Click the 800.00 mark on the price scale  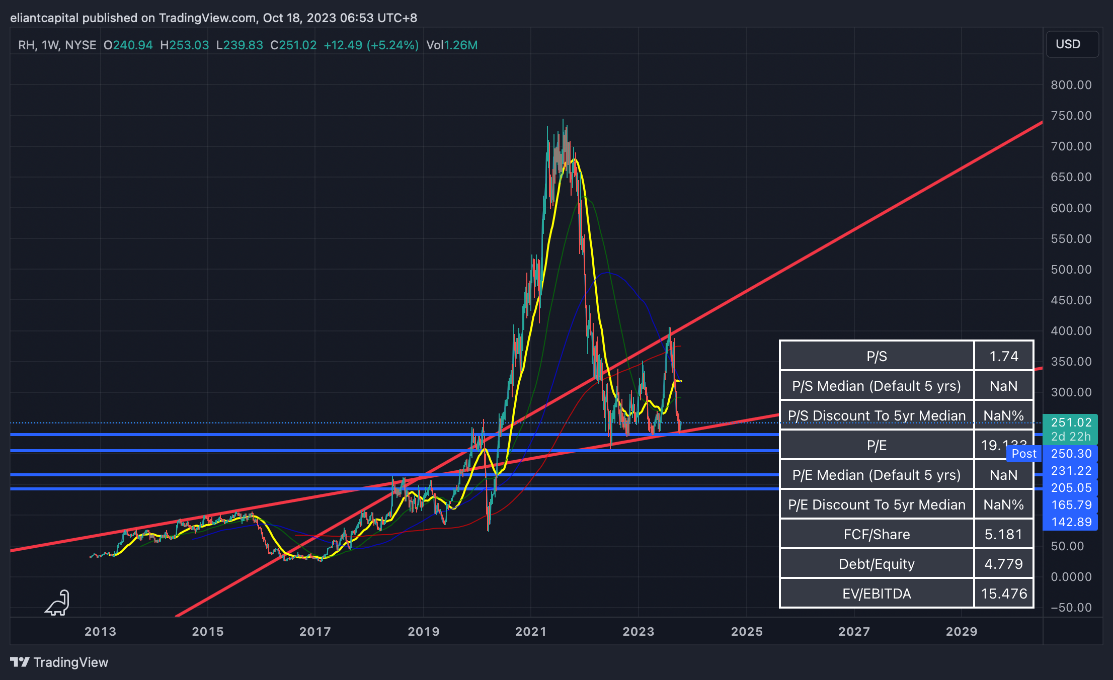pos(1071,85)
